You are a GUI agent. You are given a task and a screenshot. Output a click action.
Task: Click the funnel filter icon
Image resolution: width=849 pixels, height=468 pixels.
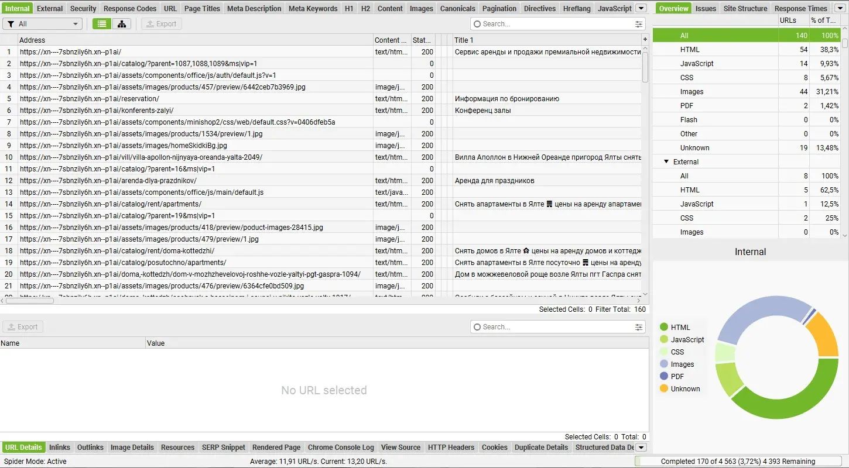[x=11, y=24]
